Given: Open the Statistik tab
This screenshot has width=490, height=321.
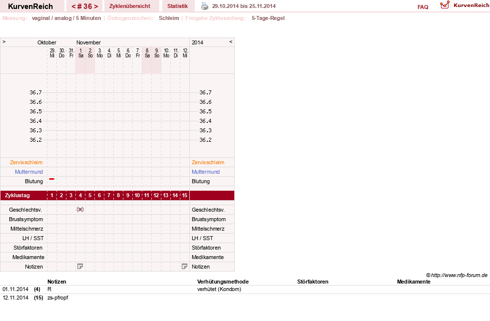Looking at the screenshot, I should click(177, 6).
